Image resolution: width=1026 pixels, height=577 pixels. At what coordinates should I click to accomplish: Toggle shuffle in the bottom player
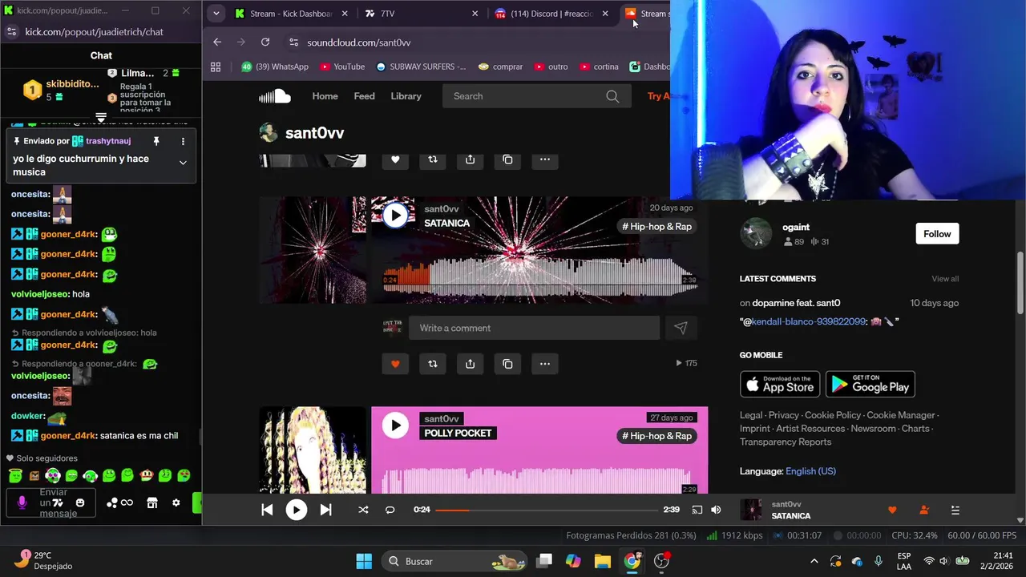[x=363, y=510]
